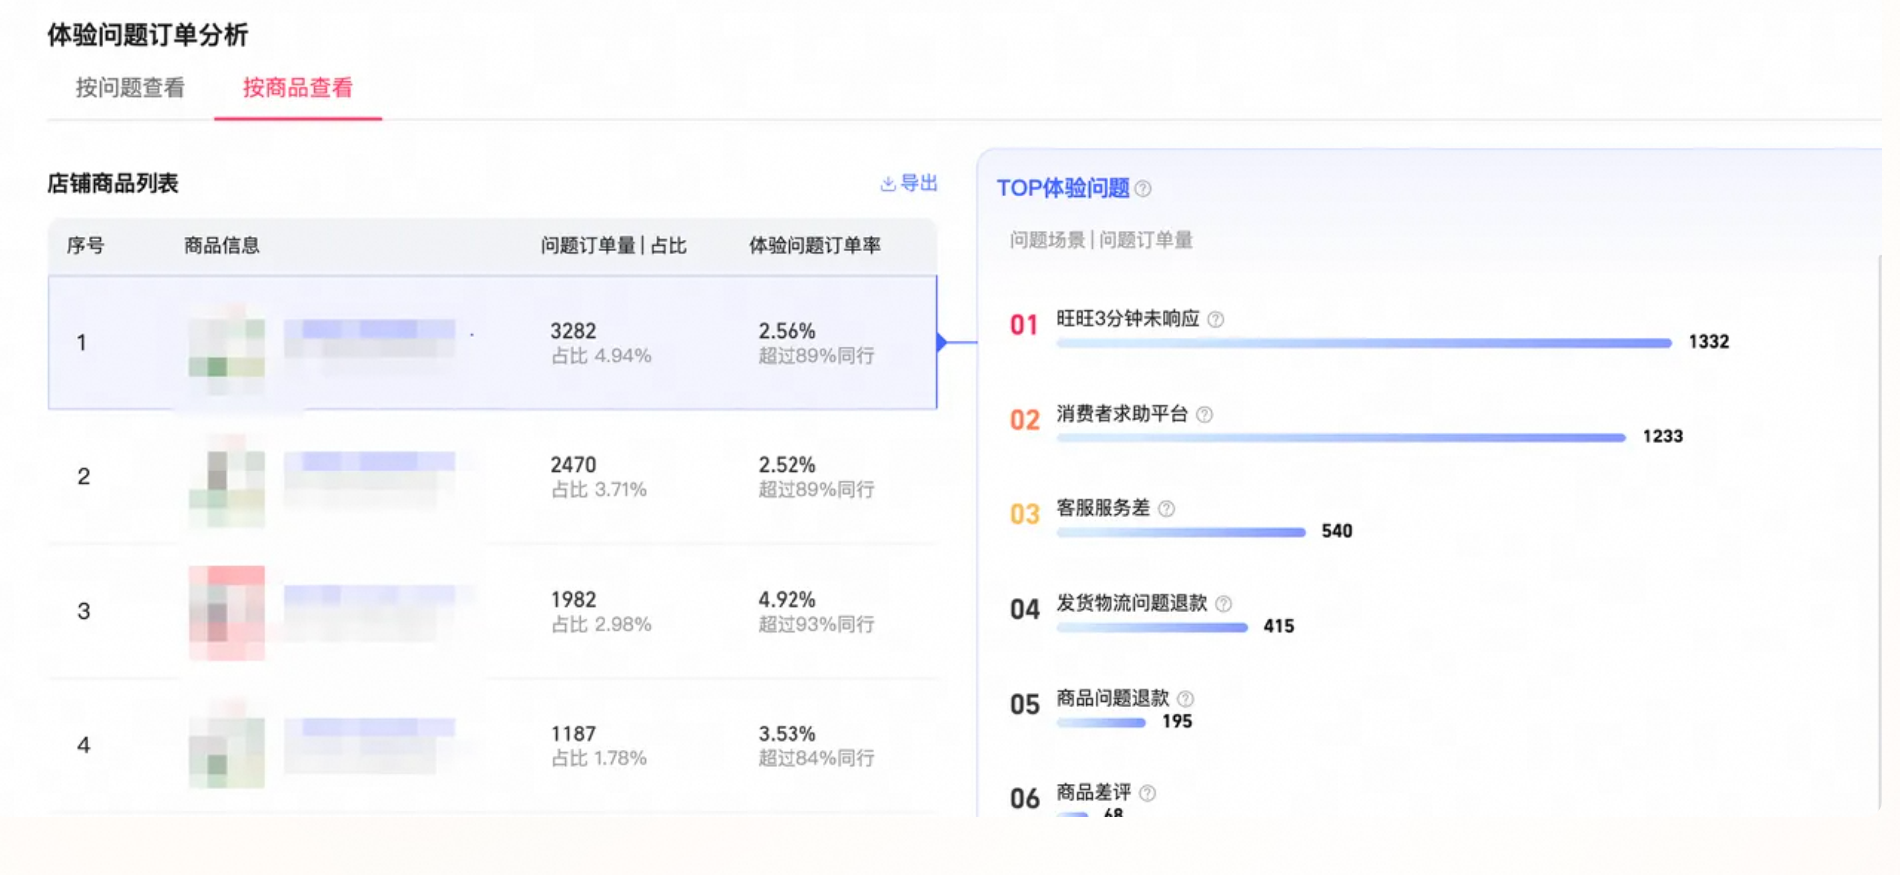Image resolution: width=1900 pixels, height=875 pixels.
Task: Click the rank number 01
Action: 1024,325
